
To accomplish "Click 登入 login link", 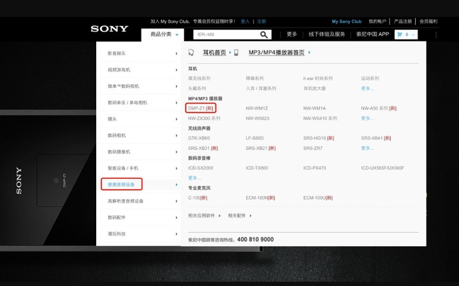I will click(x=245, y=22).
